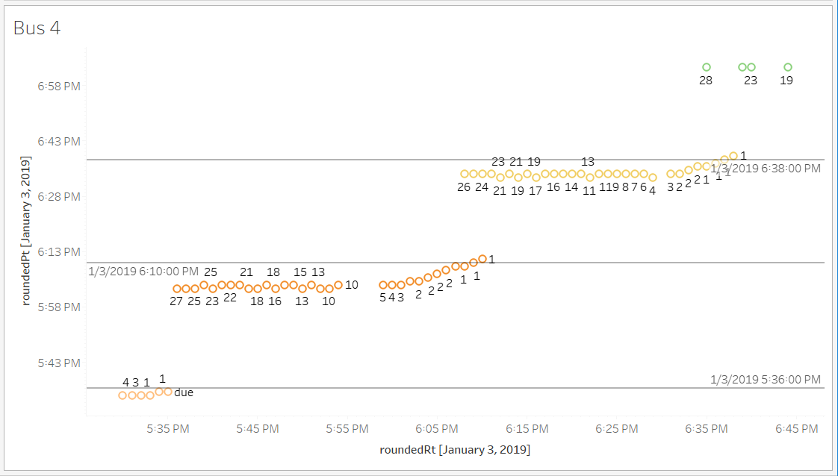Click the 6:28 PM y-axis tick label
The height and width of the screenshot is (476, 838).
pyautogui.click(x=59, y=197)
